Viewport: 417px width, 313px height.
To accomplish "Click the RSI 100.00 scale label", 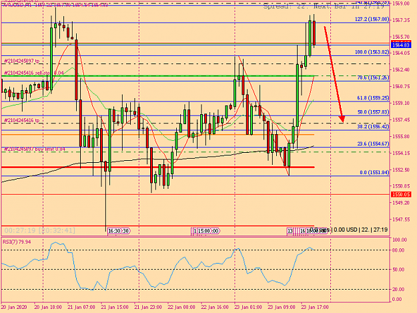I will [x=400, y=240].
